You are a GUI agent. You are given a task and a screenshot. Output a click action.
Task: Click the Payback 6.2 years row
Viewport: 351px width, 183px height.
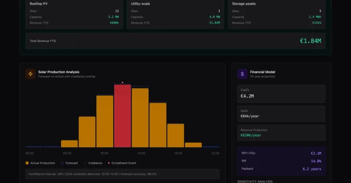point(281,168)
